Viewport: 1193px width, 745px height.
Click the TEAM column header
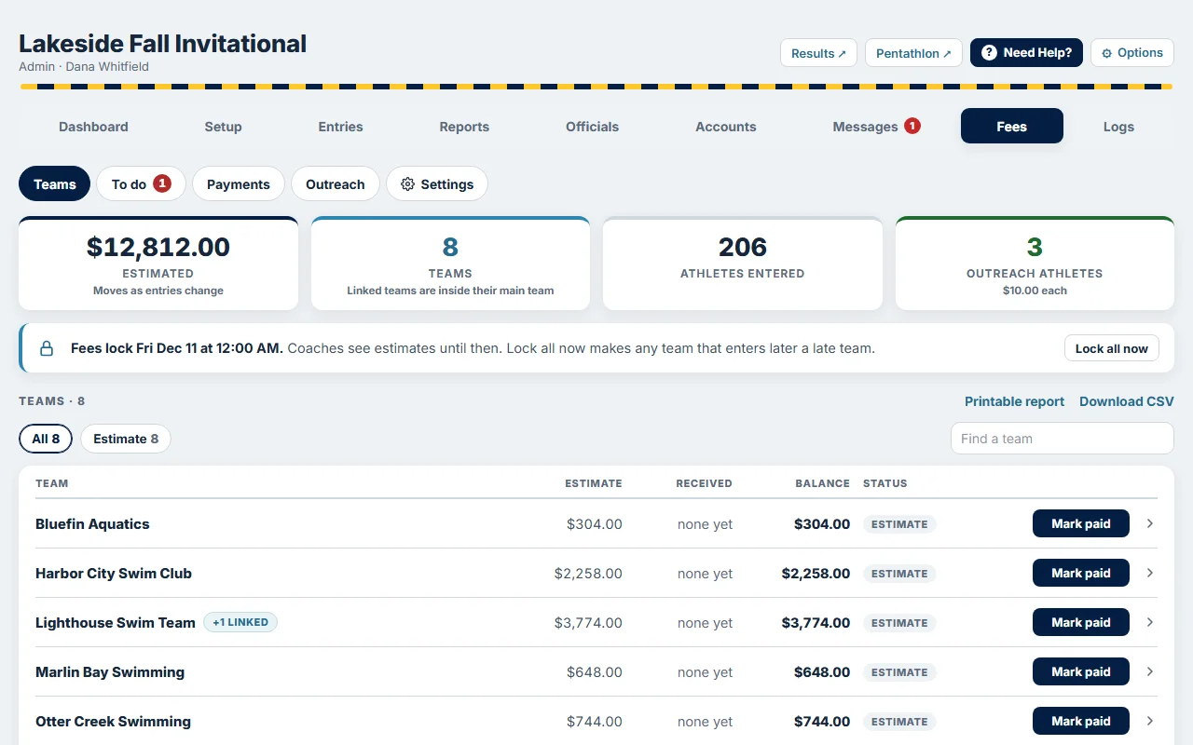click(x=52, y=483)
